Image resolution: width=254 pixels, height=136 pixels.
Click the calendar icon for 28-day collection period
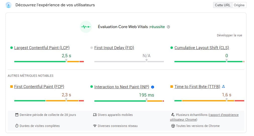(x=17, y=115)
